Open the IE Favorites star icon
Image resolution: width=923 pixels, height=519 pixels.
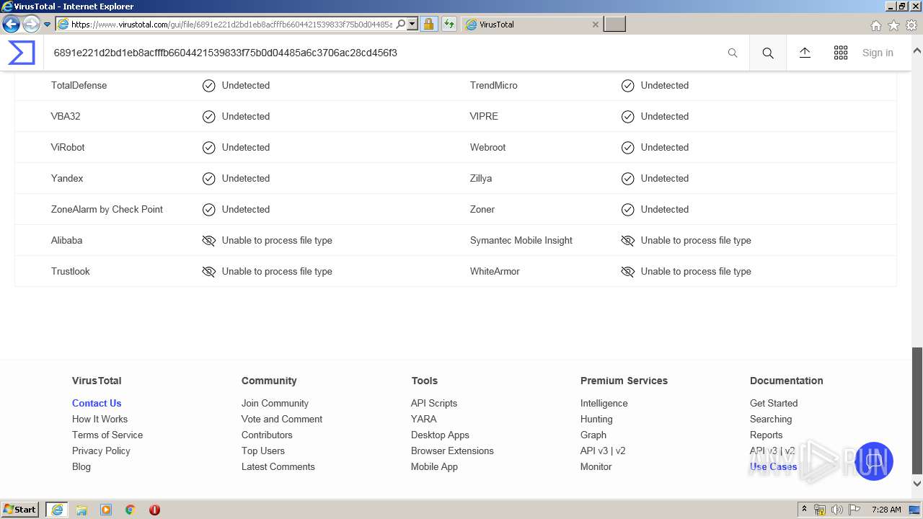893,25
